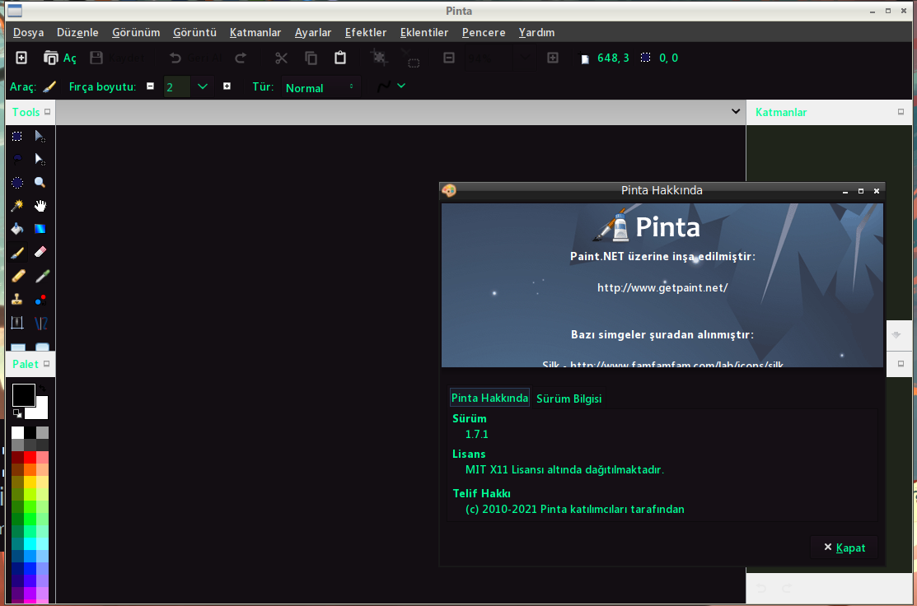Decrease brush size with minus button
Screen dimensions: 917x606
150,86
